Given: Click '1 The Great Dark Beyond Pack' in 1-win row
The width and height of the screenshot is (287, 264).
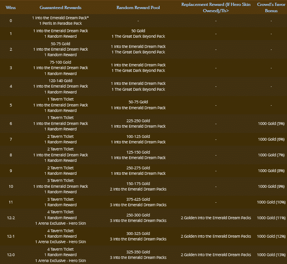Looking at the screenshot, I should (x=138, y=36).
